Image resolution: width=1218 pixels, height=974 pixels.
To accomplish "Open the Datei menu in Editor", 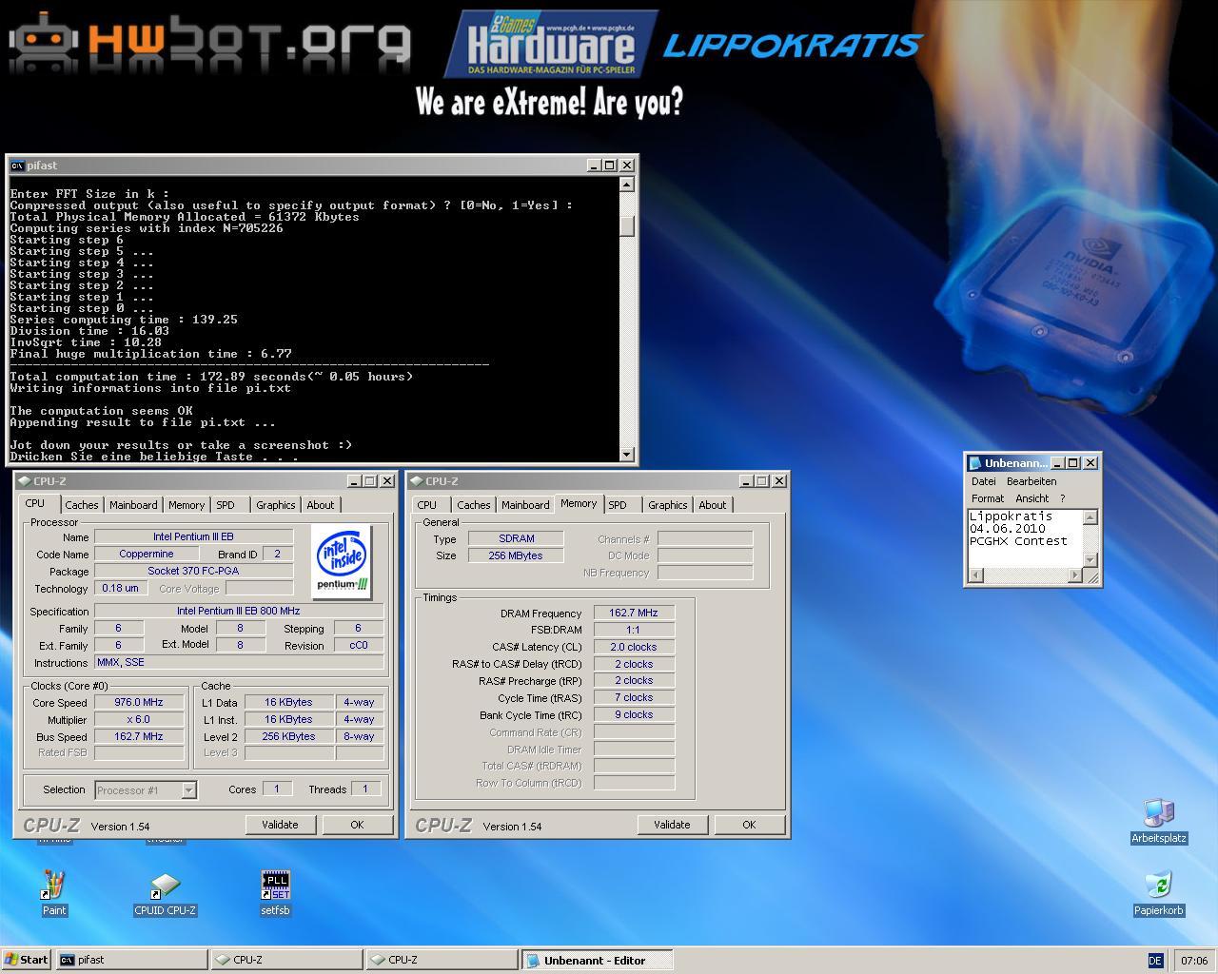I will point(983,481).
